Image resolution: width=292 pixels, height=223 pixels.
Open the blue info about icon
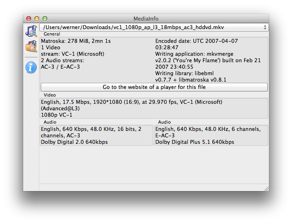pos(31,67)
